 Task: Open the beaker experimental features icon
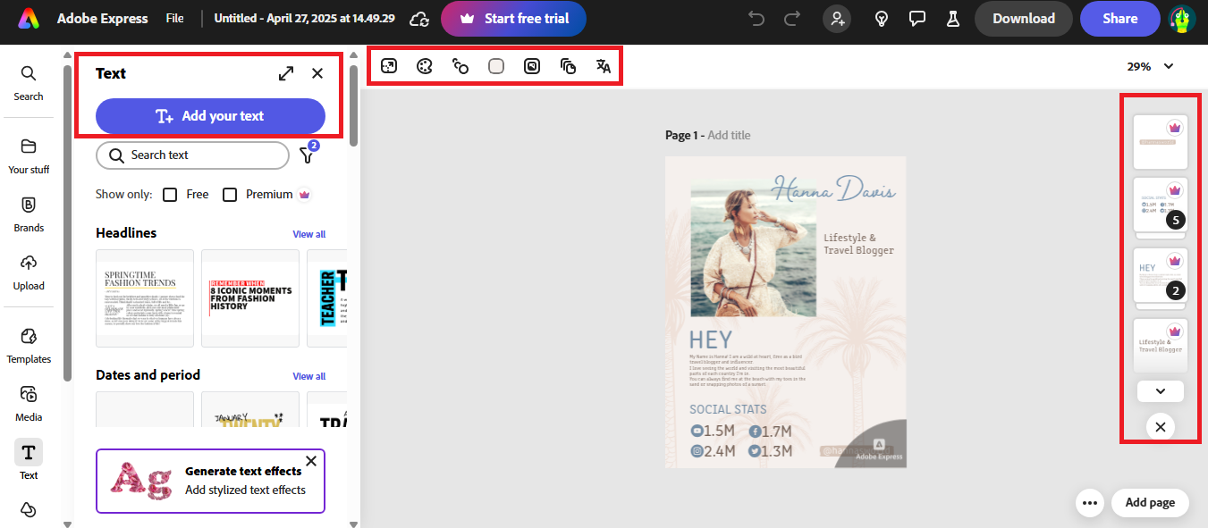point(952,18)
